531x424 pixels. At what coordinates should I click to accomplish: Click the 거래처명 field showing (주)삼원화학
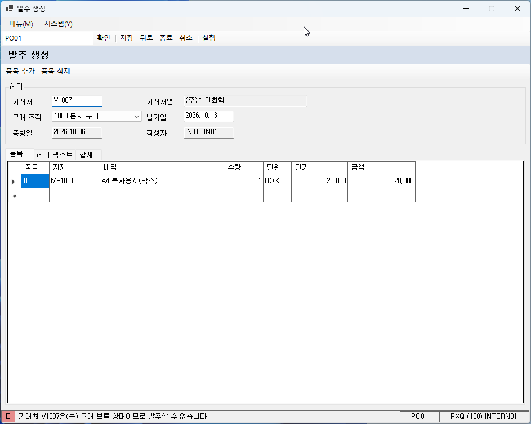[245, 101]
